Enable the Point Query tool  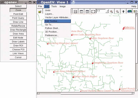[18, 18]
